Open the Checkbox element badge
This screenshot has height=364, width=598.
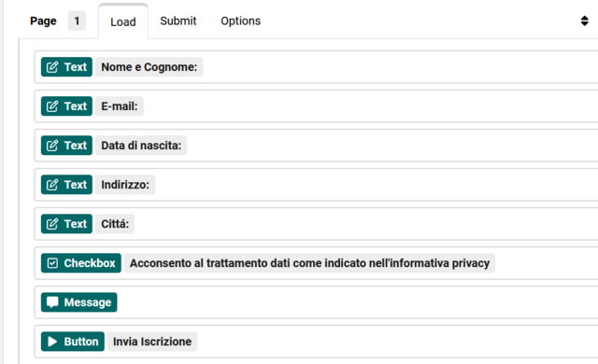pyautogui.click(x=81, y=263)
